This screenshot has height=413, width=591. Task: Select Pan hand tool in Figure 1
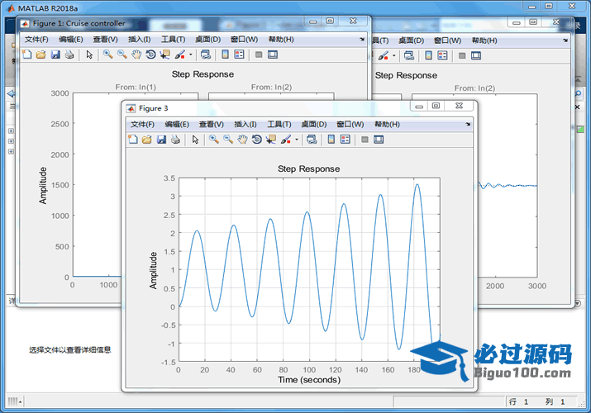pos(136,55)
